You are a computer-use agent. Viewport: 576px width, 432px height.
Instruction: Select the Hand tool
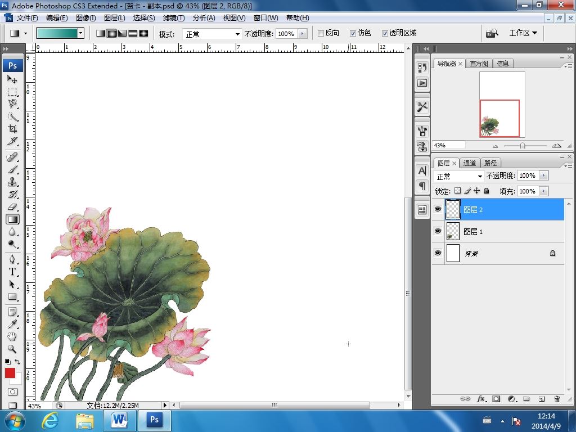(x=12, y=336)
